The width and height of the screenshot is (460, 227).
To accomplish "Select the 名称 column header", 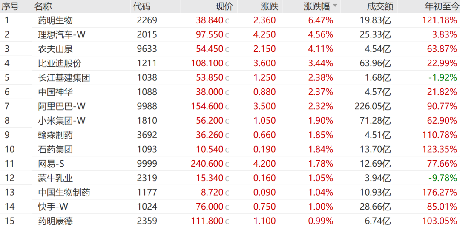I will point(43,6).
